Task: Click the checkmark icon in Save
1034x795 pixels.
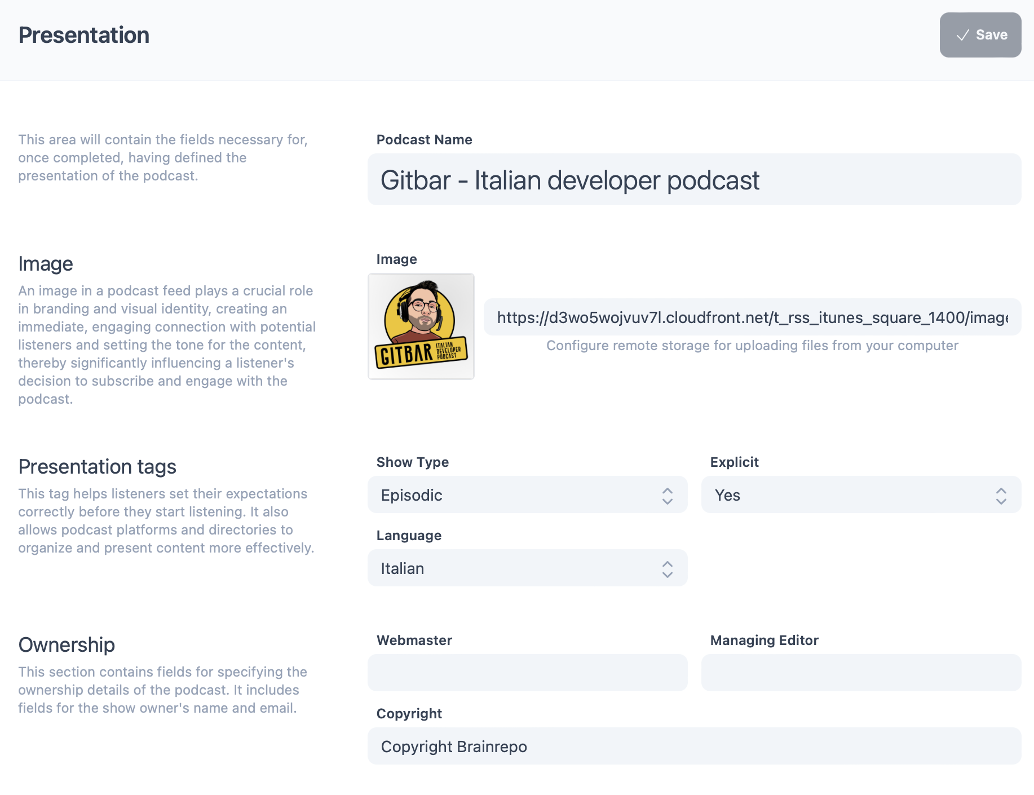Action: tap(962, 35)
